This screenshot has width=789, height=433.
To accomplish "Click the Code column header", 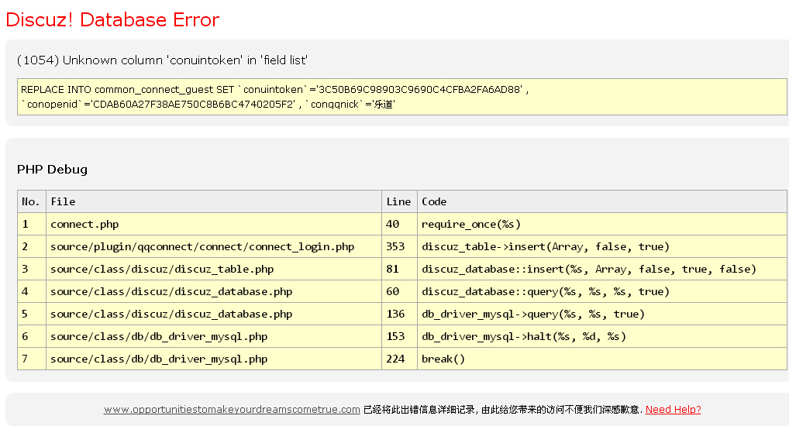I will click(601, 201).
